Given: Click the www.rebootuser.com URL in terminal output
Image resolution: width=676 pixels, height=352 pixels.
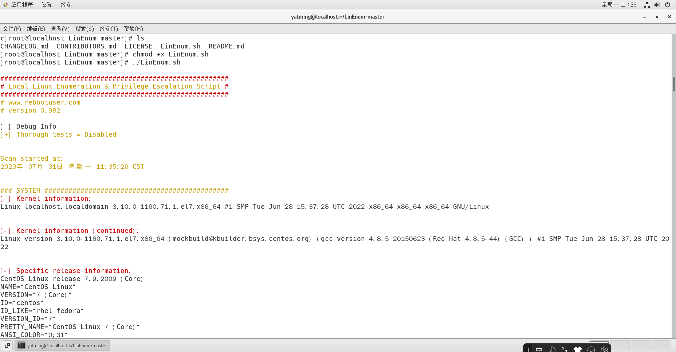Looking at the screenshot, I should 44,102.
